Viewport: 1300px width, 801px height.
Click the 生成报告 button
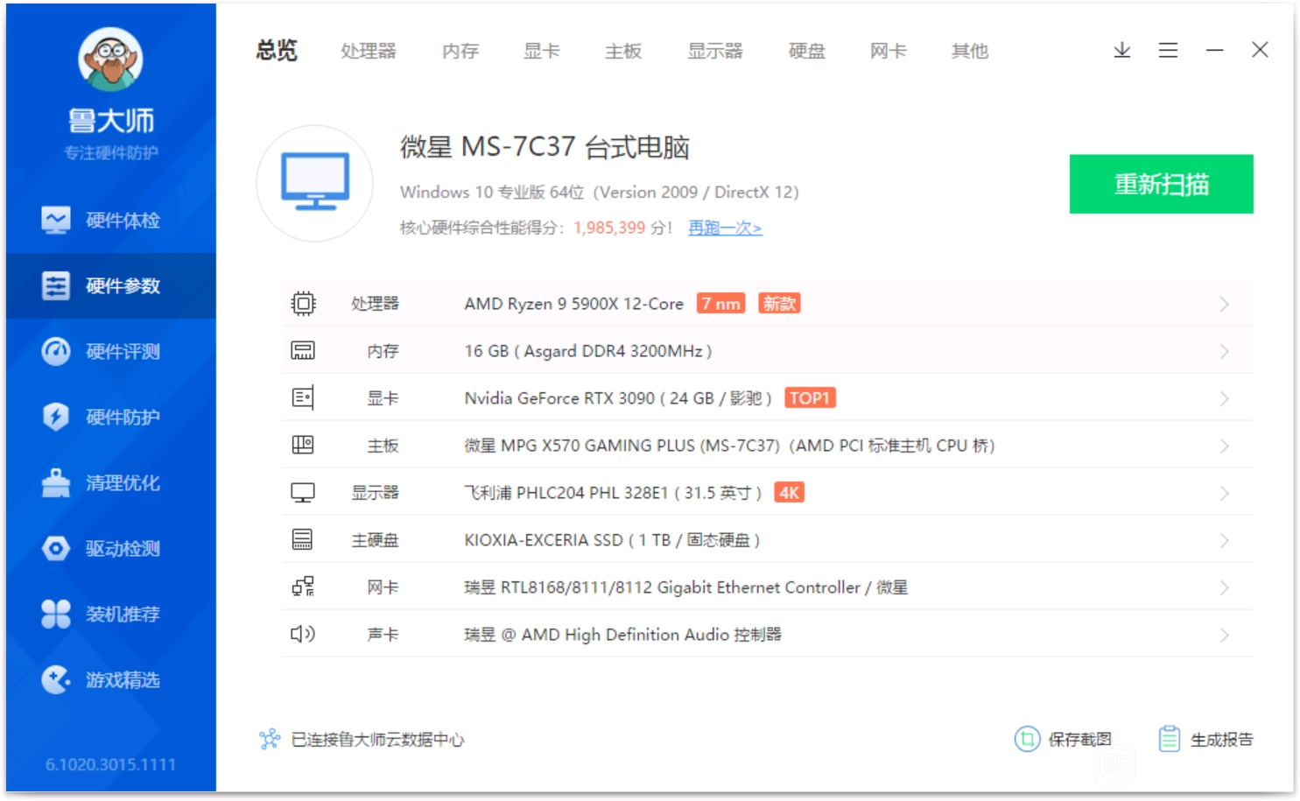tap(1205, 740)
